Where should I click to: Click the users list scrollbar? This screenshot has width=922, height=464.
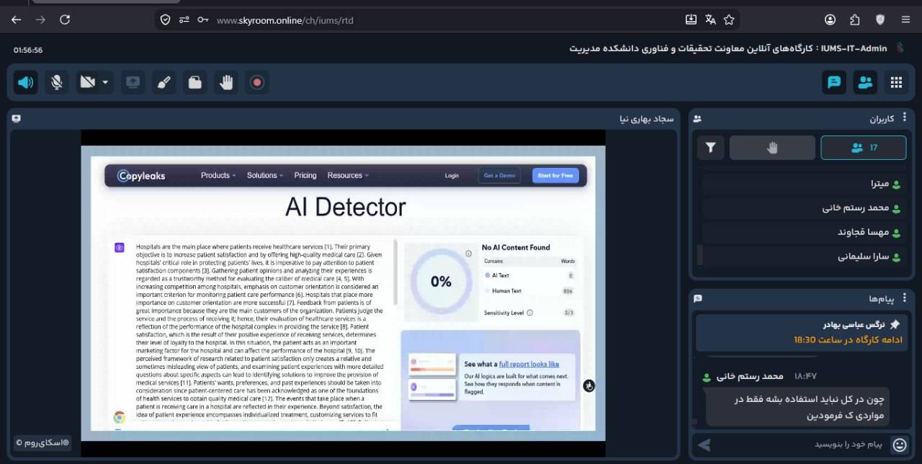tap(699, 255)
